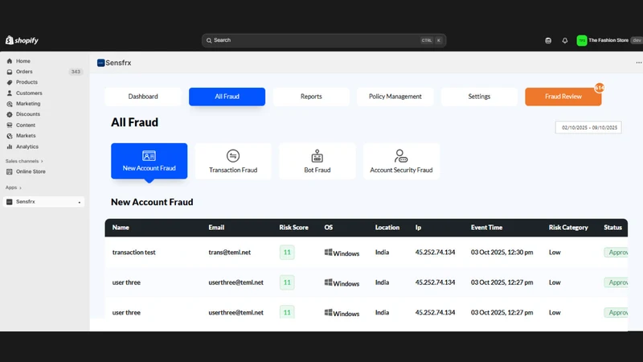Click the Products tag icon
The height and width of the screenshot is (362, 643).
[x=10, y=83]
